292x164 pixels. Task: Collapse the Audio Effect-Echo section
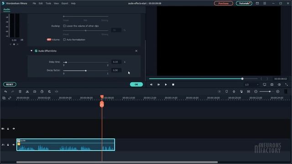(x=31, y=51)
